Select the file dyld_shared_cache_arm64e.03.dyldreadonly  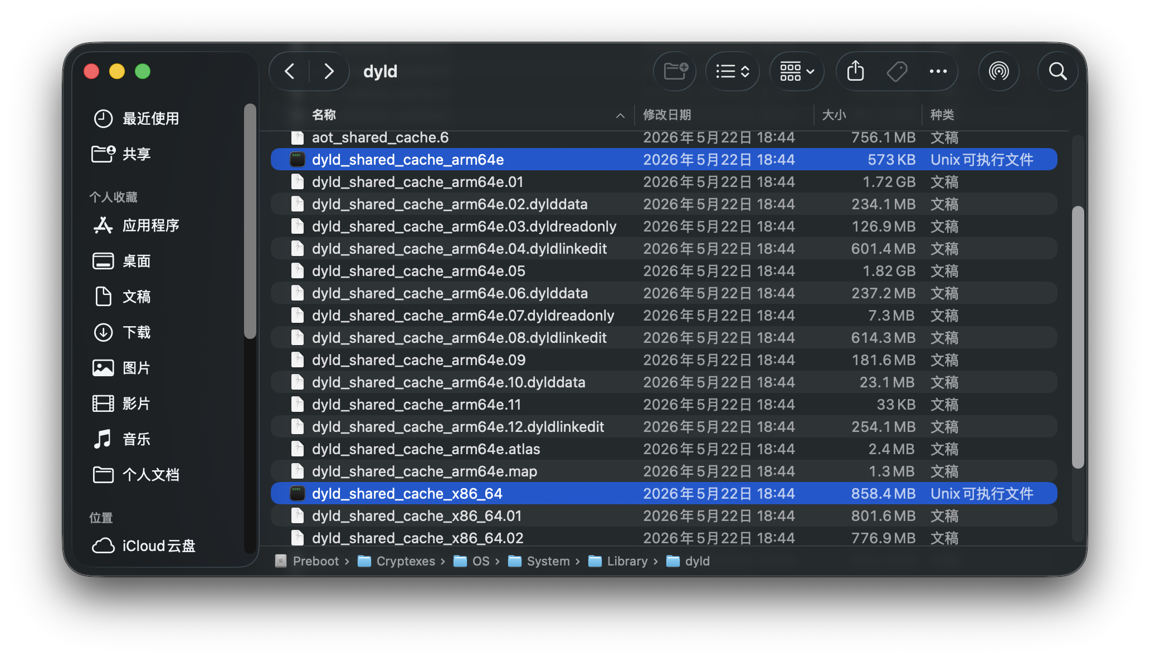pyautogui.click(x=664, y=227)
